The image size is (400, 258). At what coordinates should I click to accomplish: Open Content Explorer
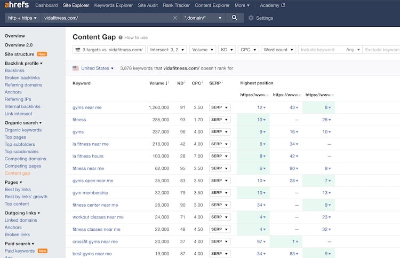[x=212, y=5]
